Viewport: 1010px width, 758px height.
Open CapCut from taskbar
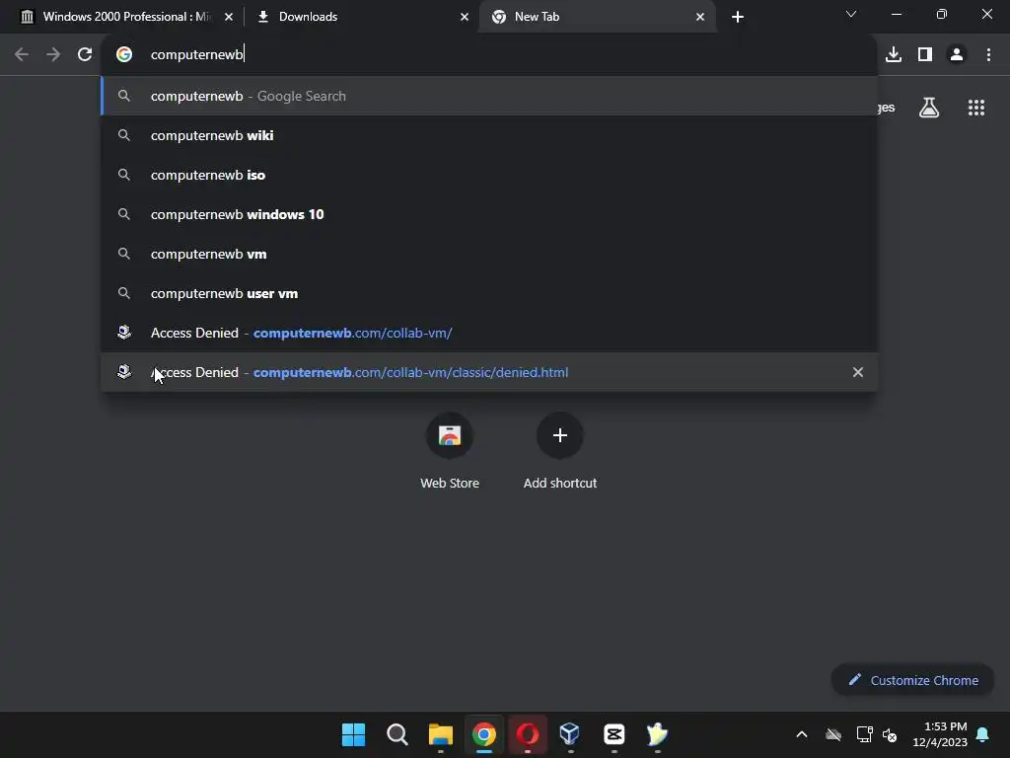(613, 734)
